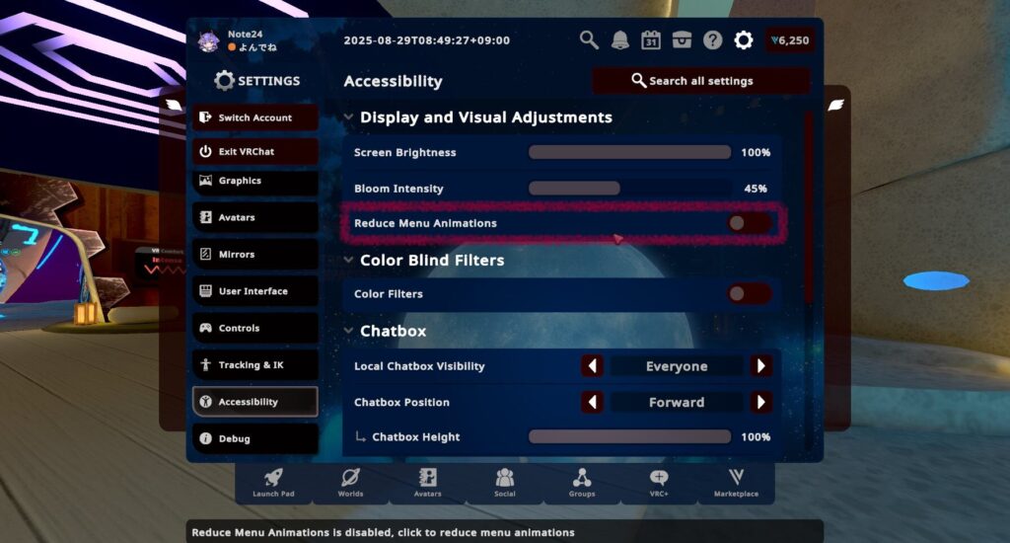1010x543 pixels.
Task: Click the Note24 username text
Action: pos(245,35)
